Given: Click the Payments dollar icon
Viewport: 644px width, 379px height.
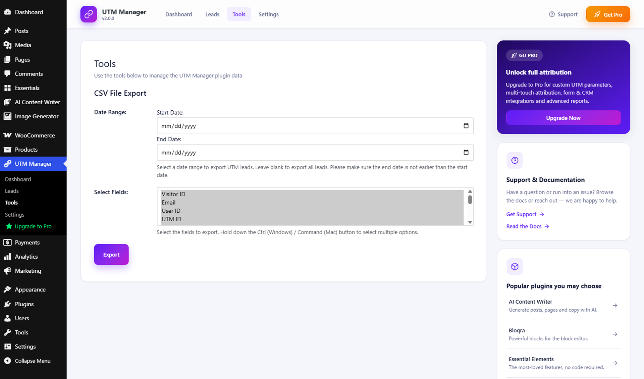Looking at the screenshot, I should tap(7, 242).
